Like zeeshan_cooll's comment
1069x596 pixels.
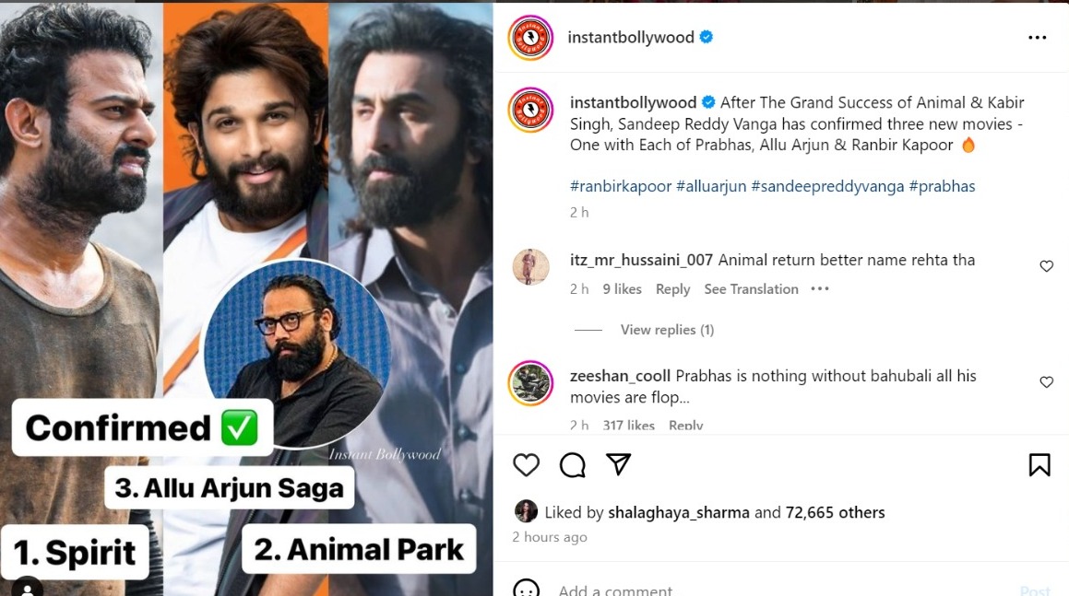click(1046, 382)
